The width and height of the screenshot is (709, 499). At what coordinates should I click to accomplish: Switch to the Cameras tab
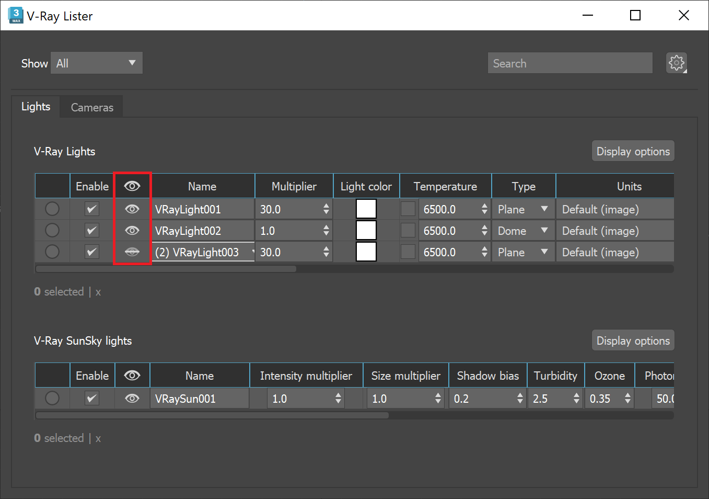tap(92, 107)
